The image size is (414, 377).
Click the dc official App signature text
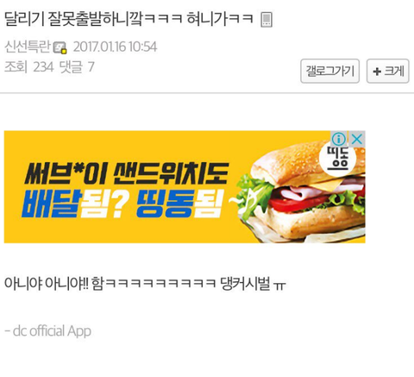[x=48, y=331]
